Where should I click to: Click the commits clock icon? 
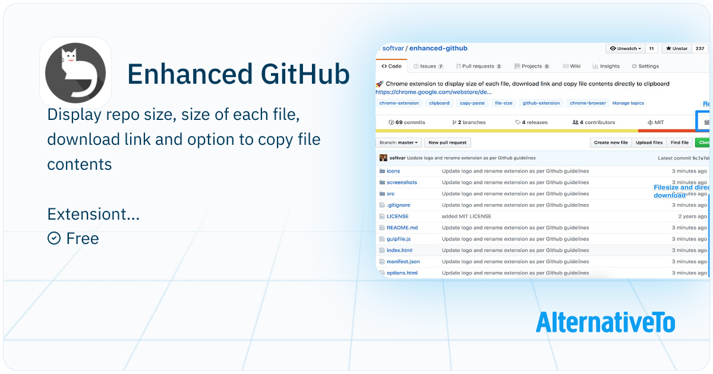pyautogui.click(x=391, y=122)
